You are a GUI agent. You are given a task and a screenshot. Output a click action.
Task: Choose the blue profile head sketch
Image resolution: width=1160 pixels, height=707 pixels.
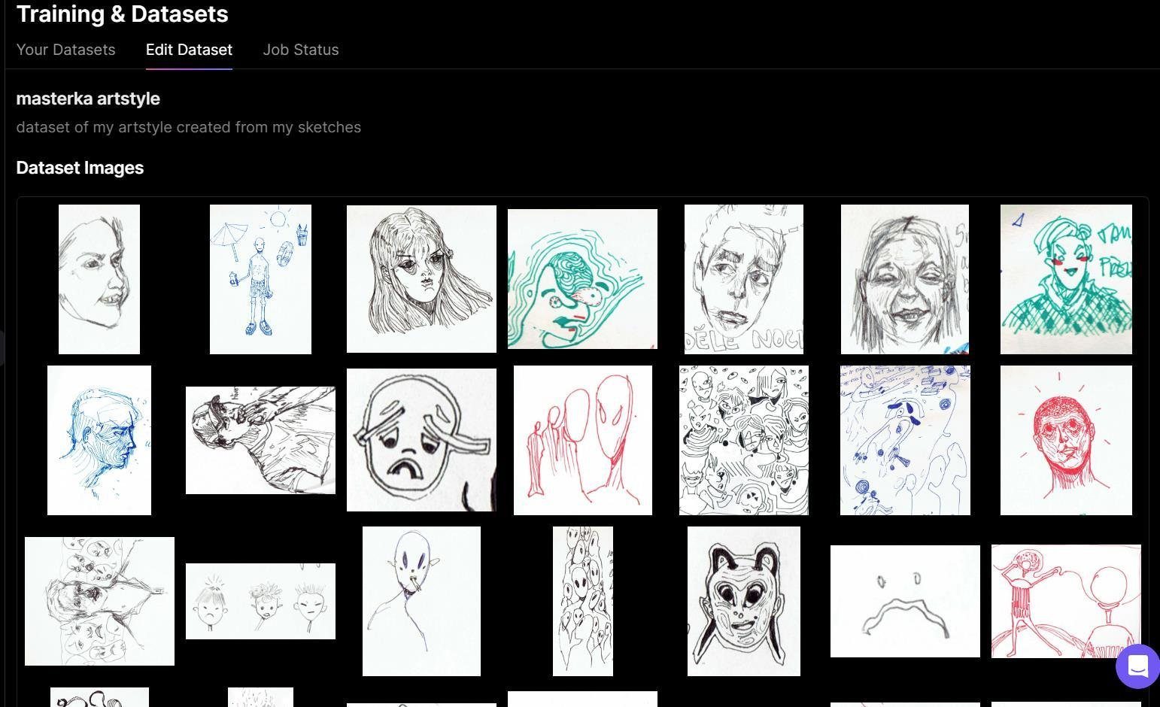point(99,441)
